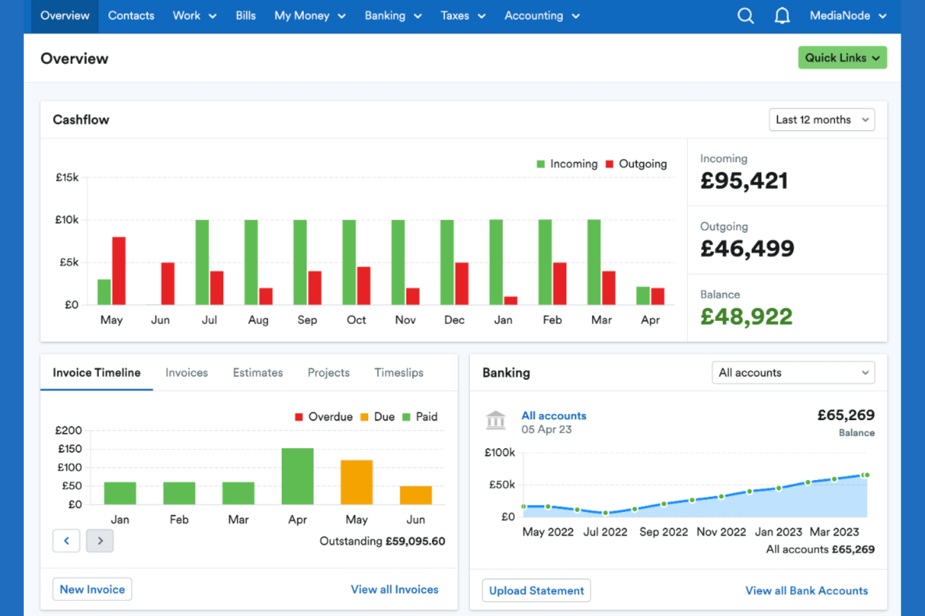Click the green Incoming legend square

pos(541,164)
